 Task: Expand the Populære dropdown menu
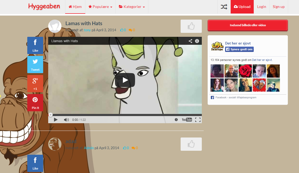tap(100, 7)
